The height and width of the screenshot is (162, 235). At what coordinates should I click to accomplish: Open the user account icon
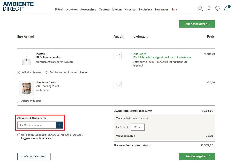[x=209, y=9]
